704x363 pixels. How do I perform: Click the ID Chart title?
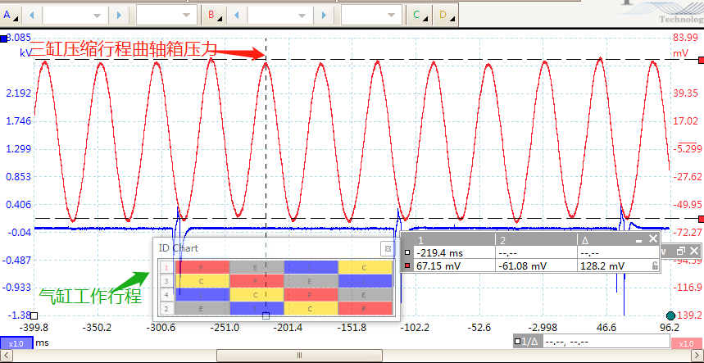point(178,248)
